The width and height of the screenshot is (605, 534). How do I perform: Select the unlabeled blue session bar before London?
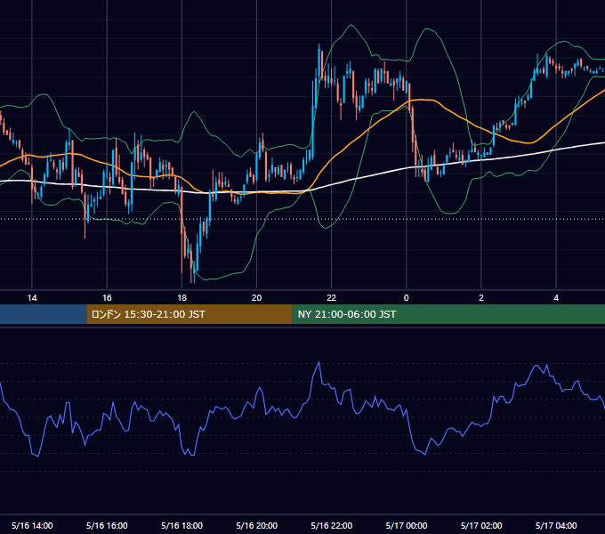[44, 314]
